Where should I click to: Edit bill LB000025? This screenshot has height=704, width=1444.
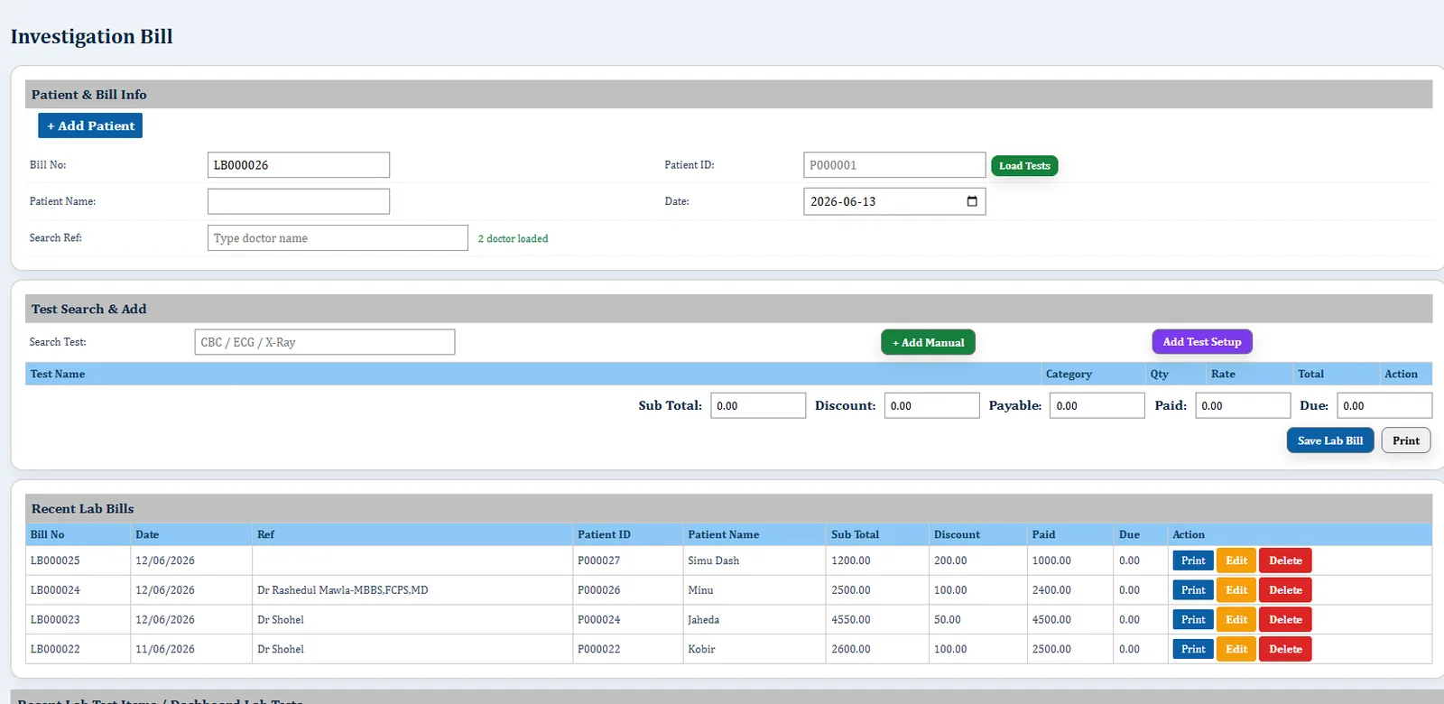click(1236, 560)
